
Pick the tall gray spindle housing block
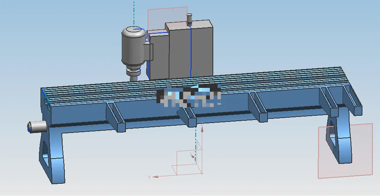click(x=189, y=49)
